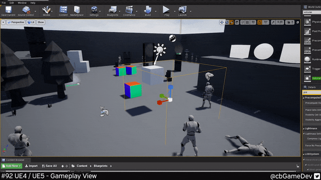Open the Window menu

pyautogui.click(x=22, y=3)
